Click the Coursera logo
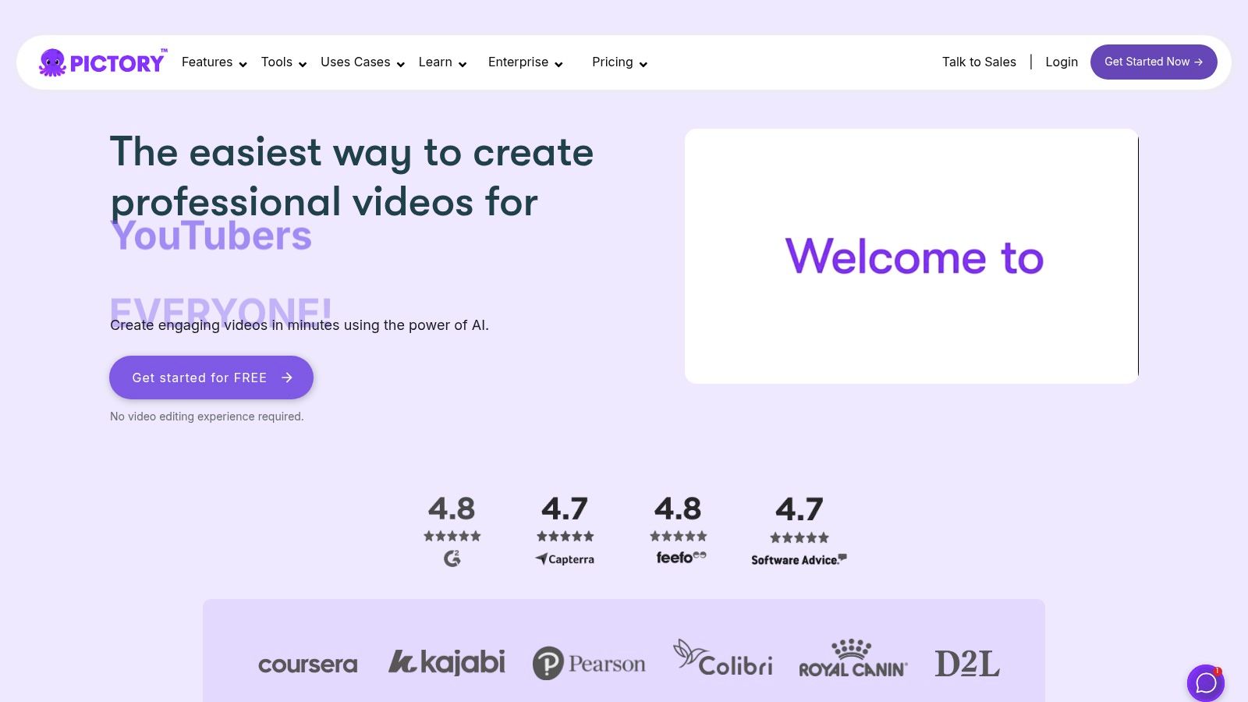The height and width of the screenshot is (702, 1248). pos(308,665)
